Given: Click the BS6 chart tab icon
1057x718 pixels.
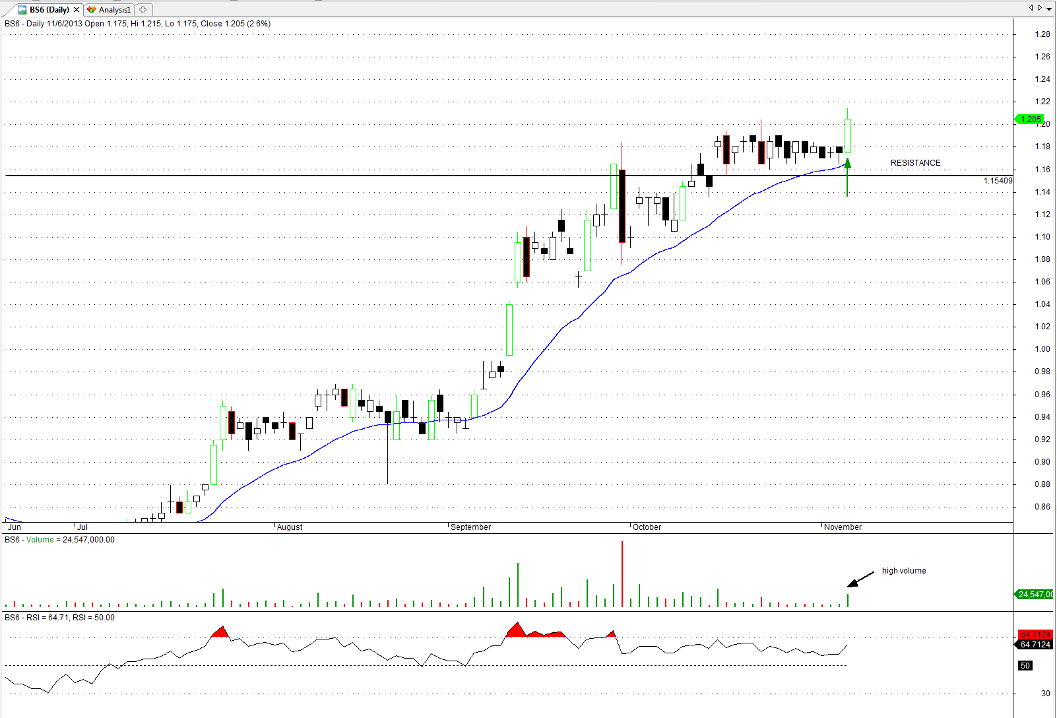Looking at the screenshot, I should [22, 10].
